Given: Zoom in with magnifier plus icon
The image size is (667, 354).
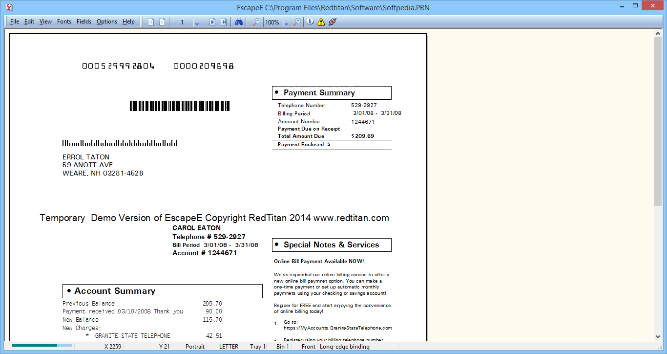Looking at the screenshot, I should pyautogui.click(x=296, y=22).
